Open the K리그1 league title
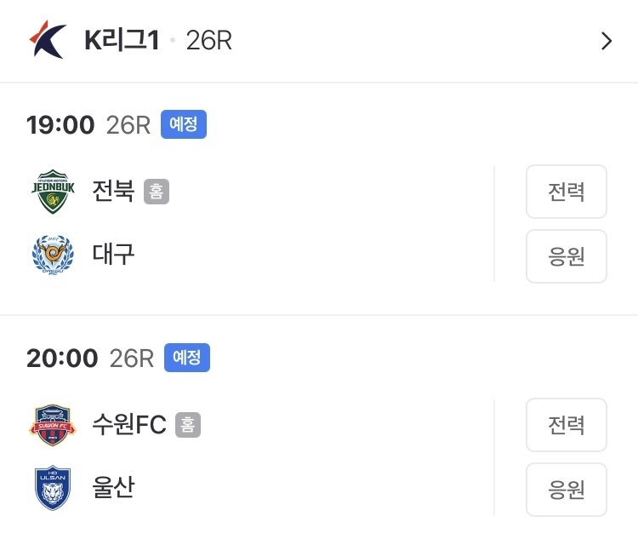 122,40
